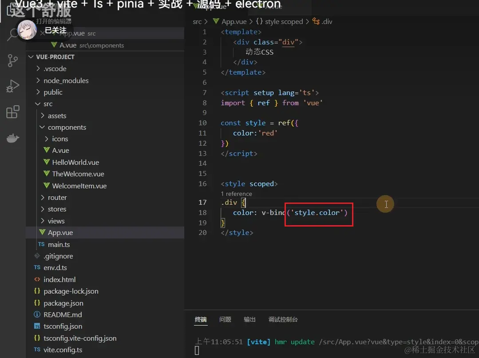Click the info icon beside README.md
Viewport: 479px width, 358px height.
pyautogui.click(x=37, y=314)
